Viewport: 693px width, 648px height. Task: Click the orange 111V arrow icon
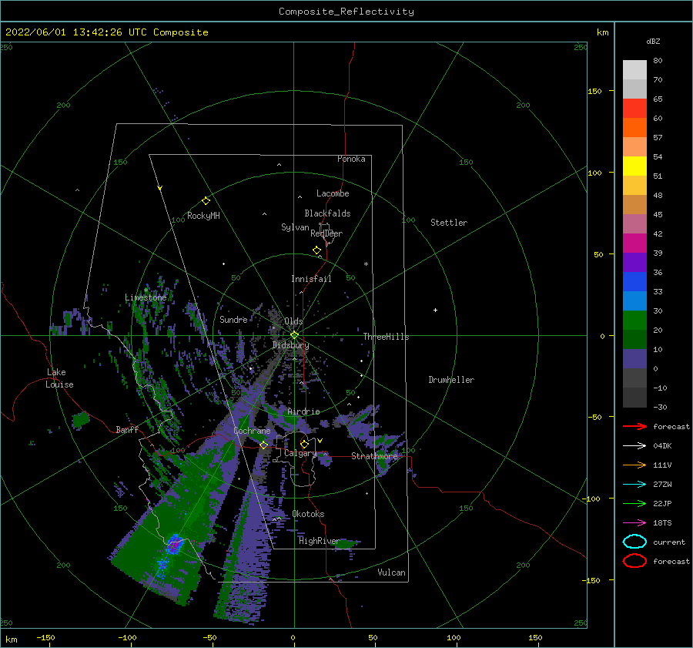point(634,465)
